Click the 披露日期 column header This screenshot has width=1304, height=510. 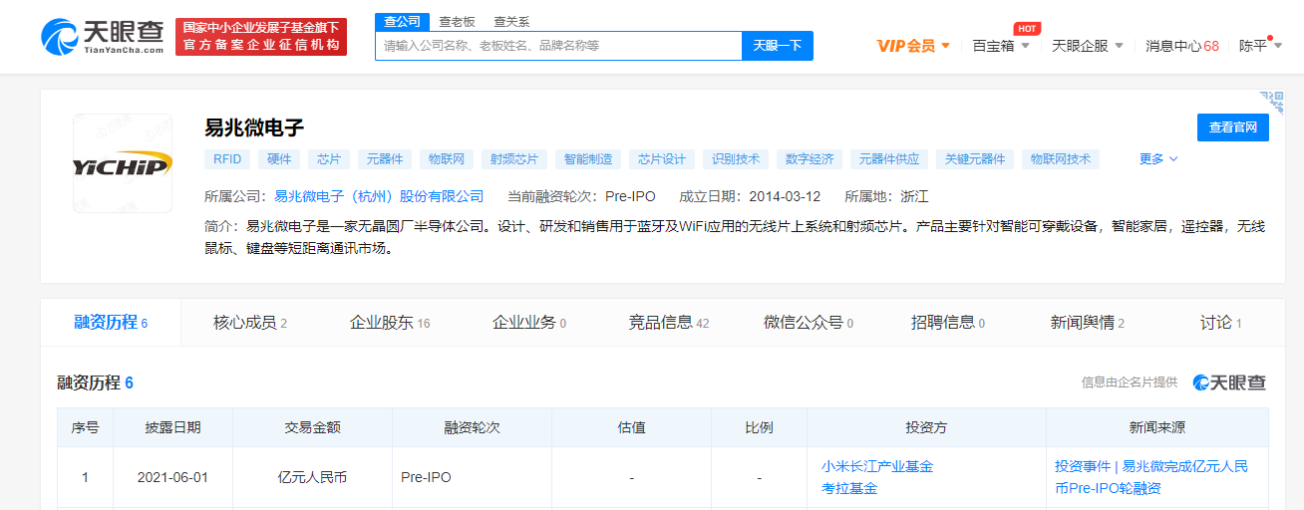172,427
